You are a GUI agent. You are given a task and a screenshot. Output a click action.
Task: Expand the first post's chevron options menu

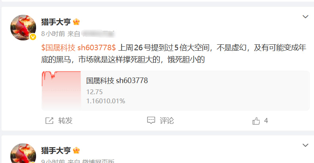305,17
